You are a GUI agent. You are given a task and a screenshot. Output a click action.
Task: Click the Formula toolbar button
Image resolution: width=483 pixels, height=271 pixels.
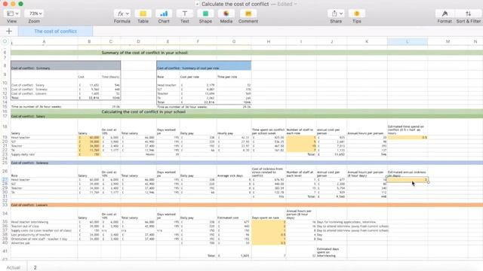click(122, 14)
